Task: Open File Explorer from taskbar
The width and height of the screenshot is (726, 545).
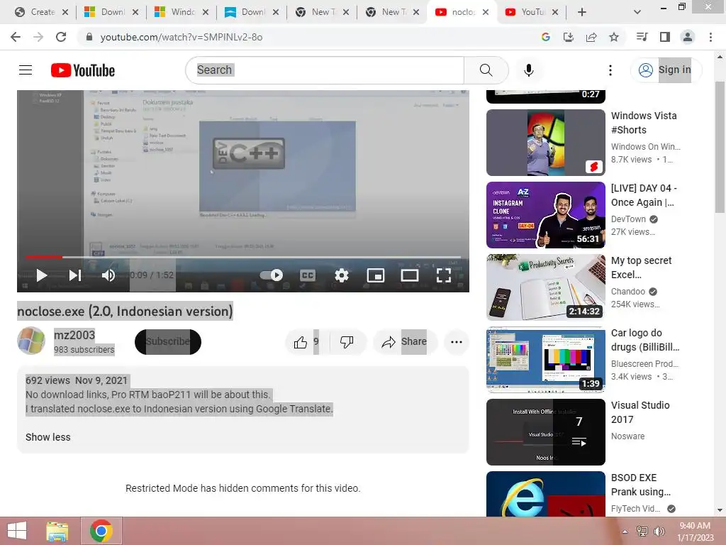Action: click(x=57, y=531)
